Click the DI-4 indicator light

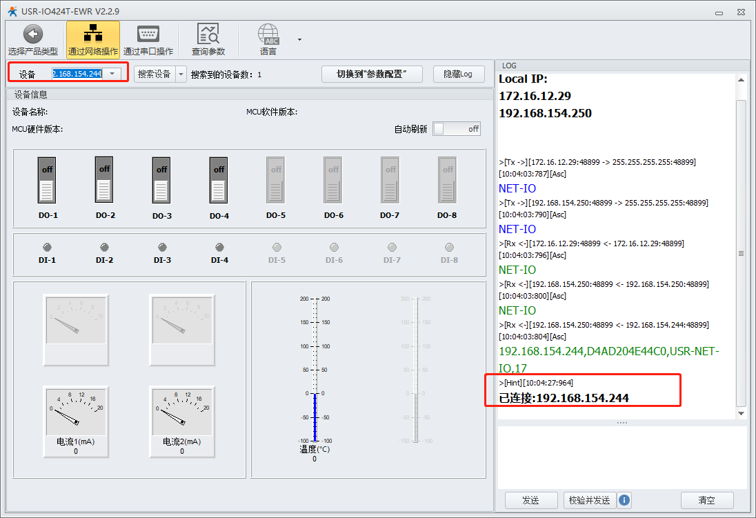220,248
